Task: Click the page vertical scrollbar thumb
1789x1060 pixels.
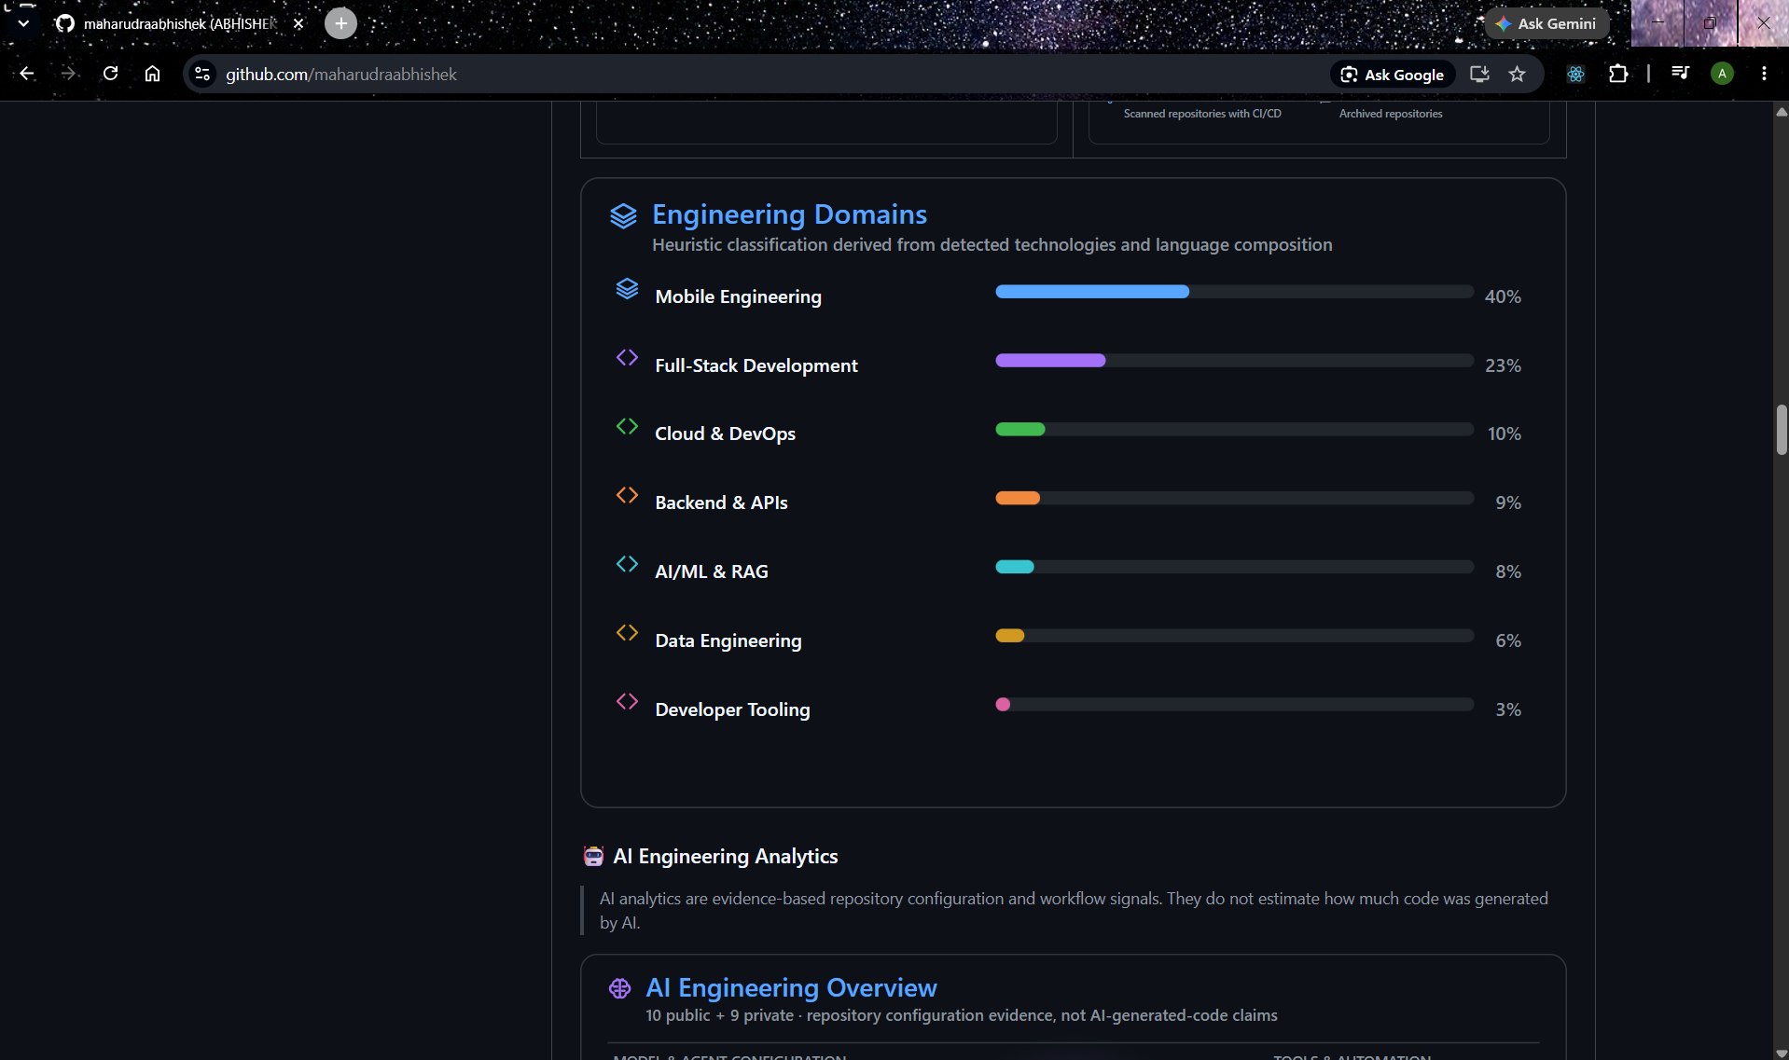Action: (1781, 430)
